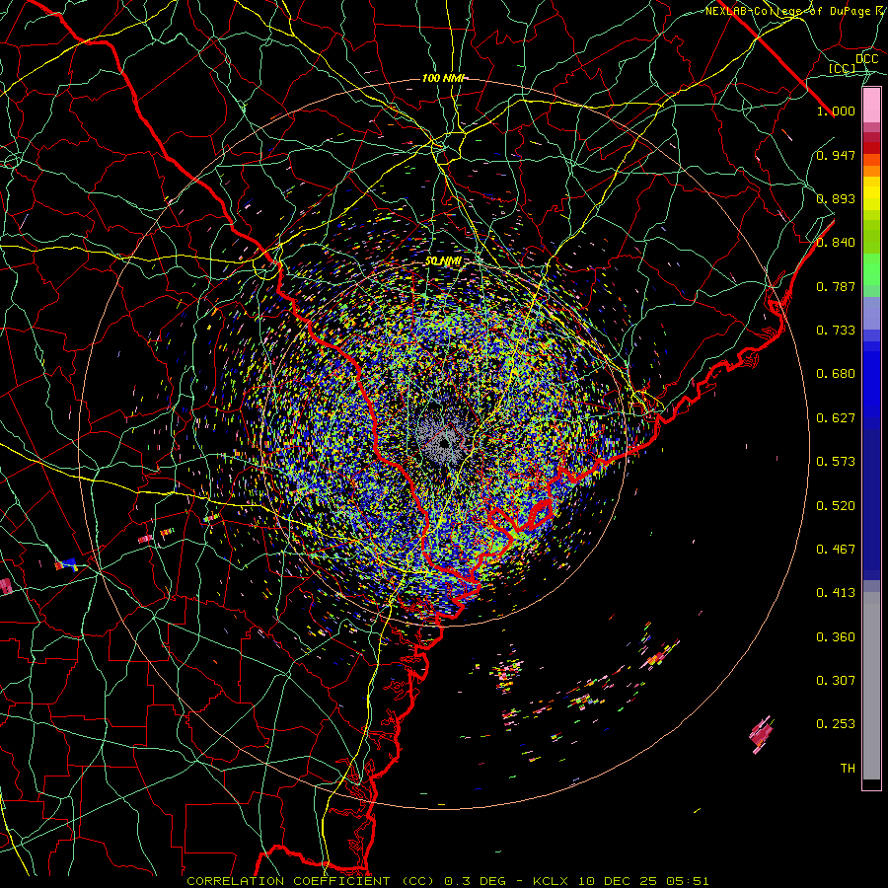Click the 1.000 scale value
This screenshot has height=888, width=888.
pos(836,111)
